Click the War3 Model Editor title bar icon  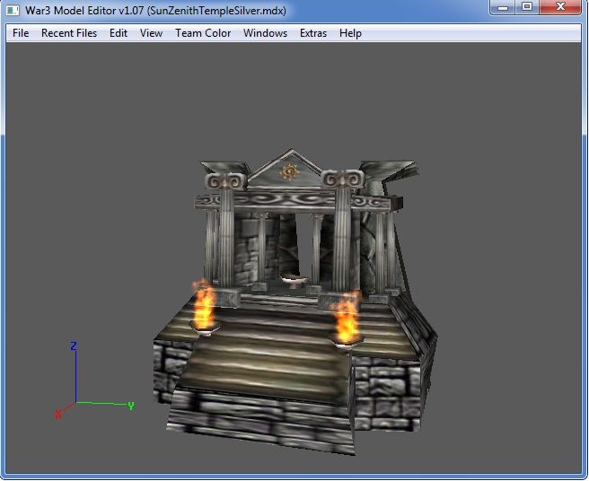(13, 10)
